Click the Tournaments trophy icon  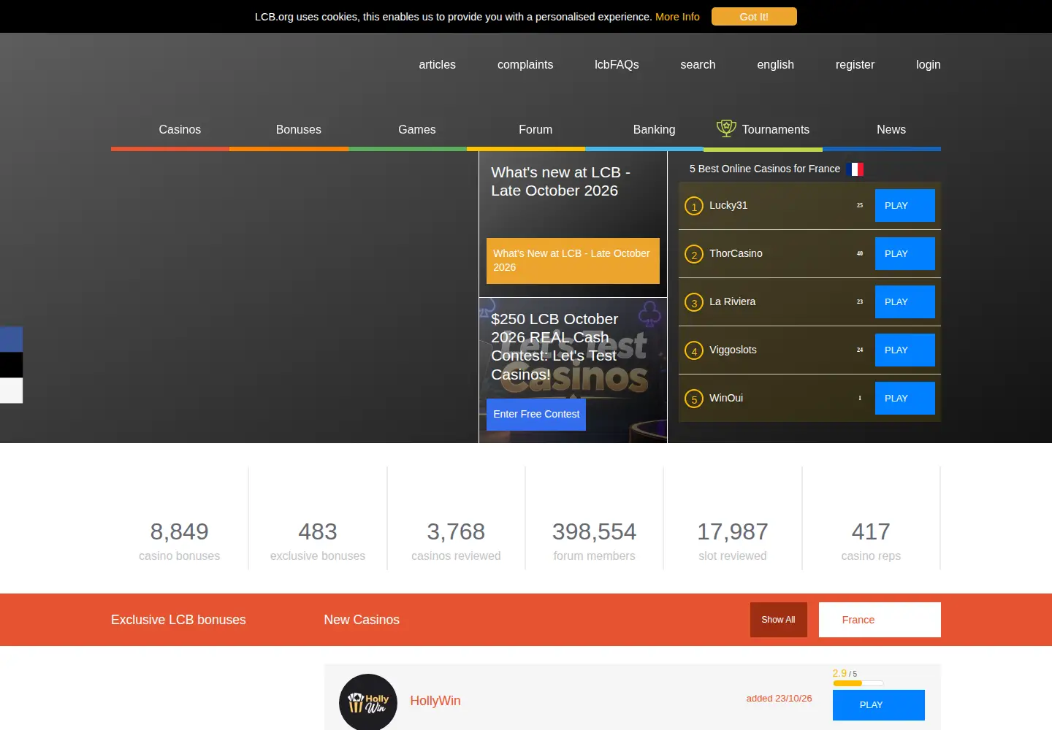tap(726, 128)
